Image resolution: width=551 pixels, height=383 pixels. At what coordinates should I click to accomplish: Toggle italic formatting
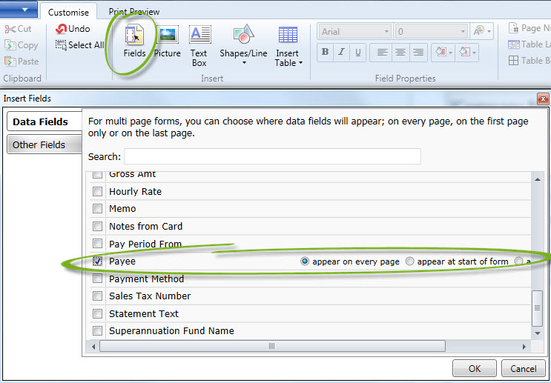click(342, 53)
